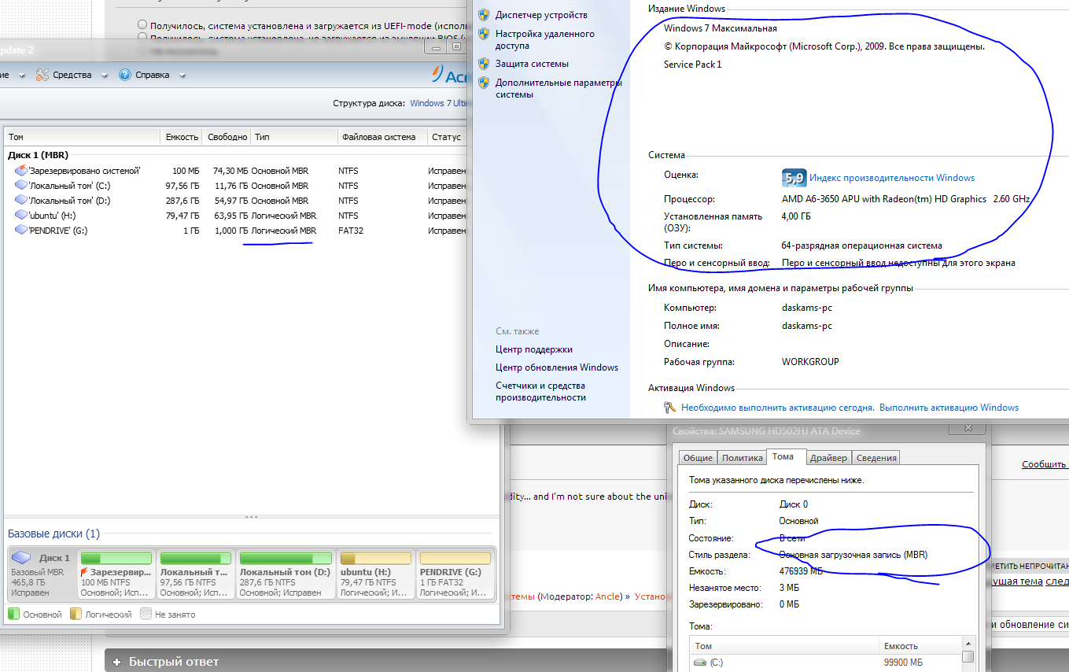Sort properties list by Емкость header

920,646
